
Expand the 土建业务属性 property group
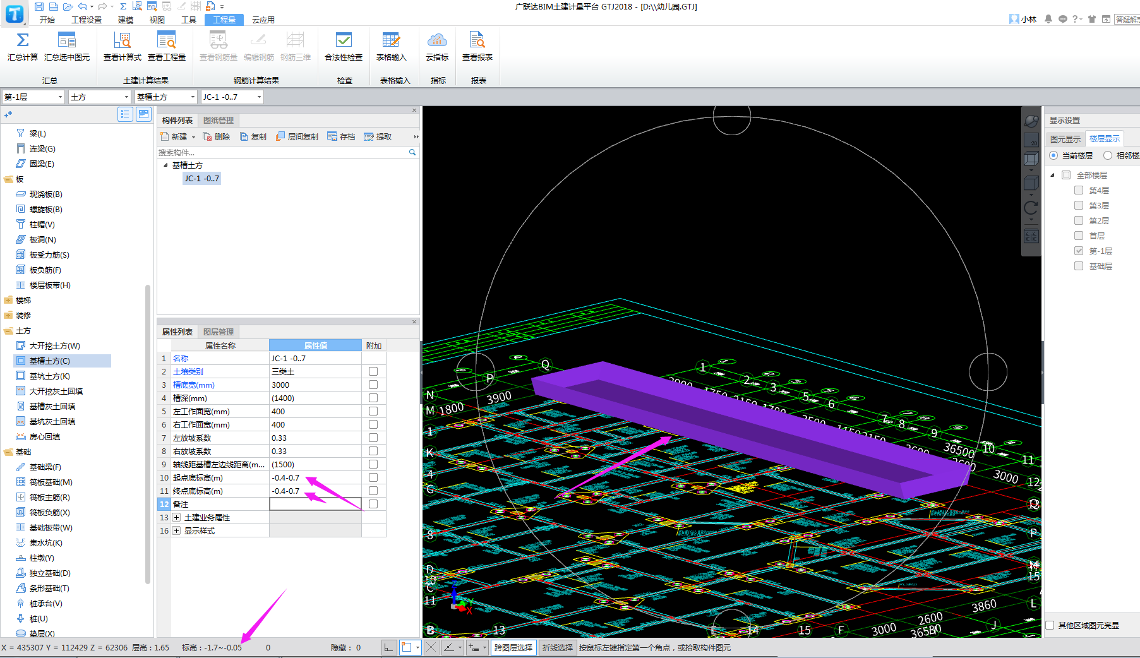(177, 517)
